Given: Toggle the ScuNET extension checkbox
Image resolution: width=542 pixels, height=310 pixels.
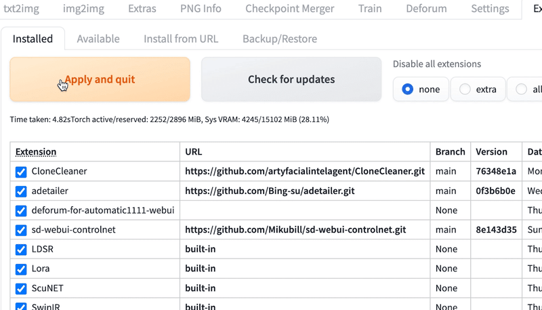Looking at the screenshot, I should pos(21,288).
